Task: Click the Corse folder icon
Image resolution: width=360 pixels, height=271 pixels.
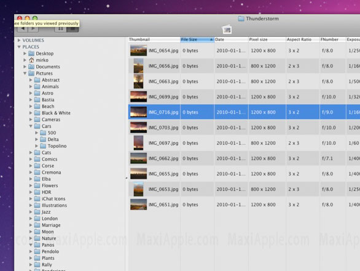Action: [x=37, y=166]
